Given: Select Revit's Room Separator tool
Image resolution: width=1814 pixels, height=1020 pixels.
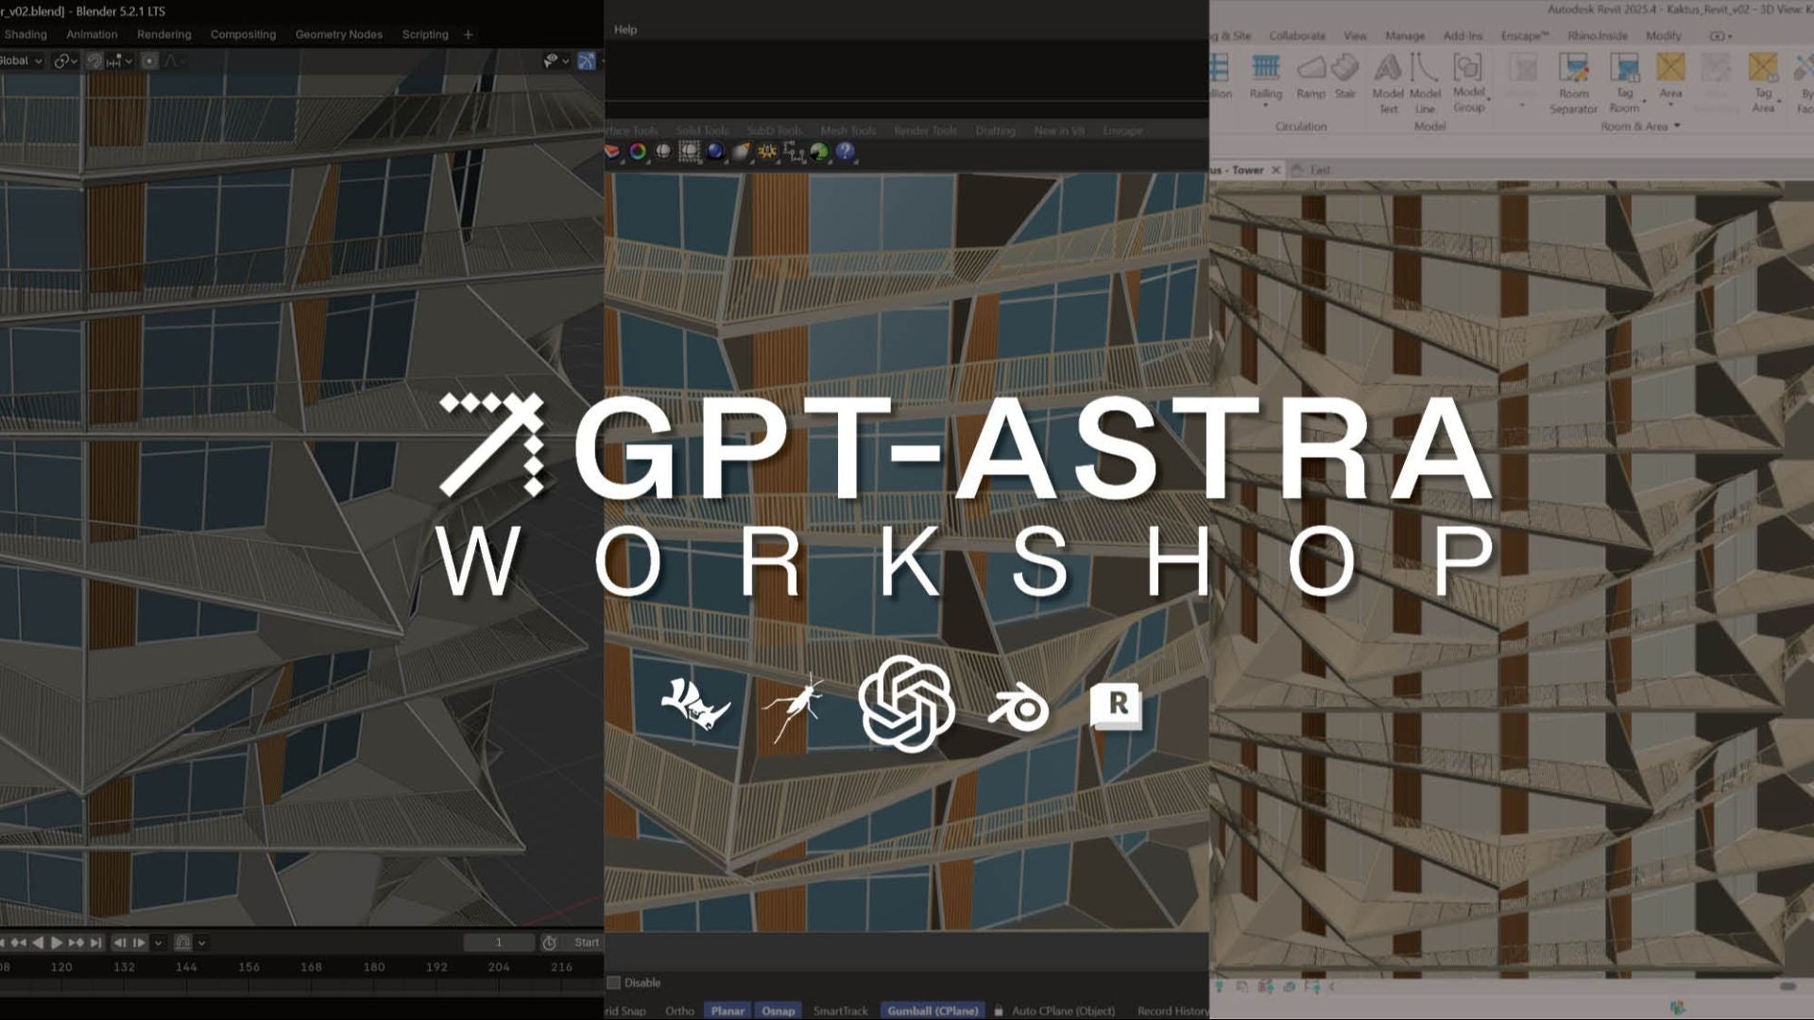Looking at the screenshot, I should tap(1573, 83).
